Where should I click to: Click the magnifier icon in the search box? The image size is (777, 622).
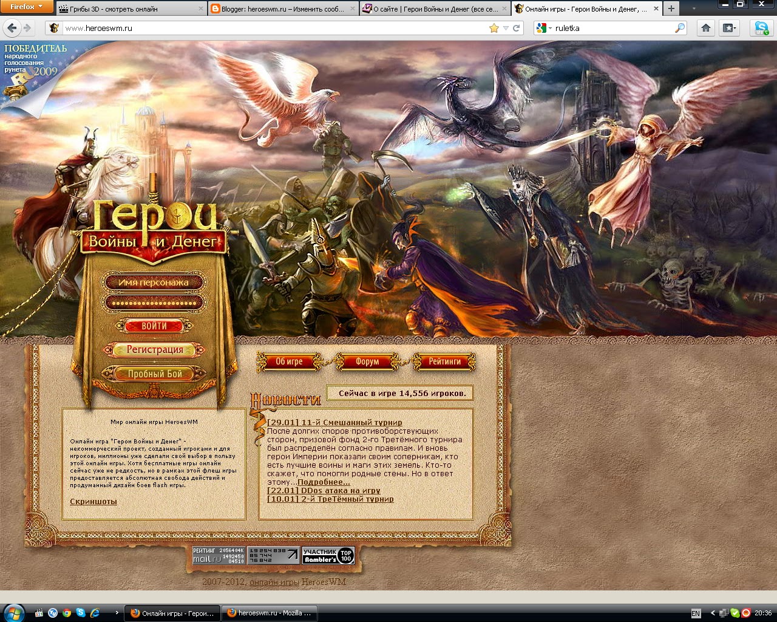tap(680, 28)
